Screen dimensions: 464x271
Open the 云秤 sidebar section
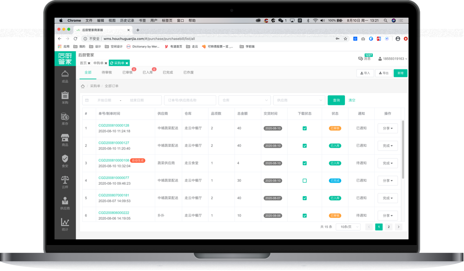(x=65, y=182)
